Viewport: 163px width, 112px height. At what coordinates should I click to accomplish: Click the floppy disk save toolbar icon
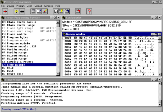56,11
